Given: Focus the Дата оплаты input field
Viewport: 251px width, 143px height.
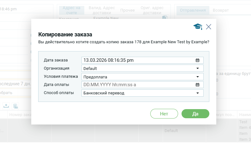Looking at the screenshot, I should point(137,85).
